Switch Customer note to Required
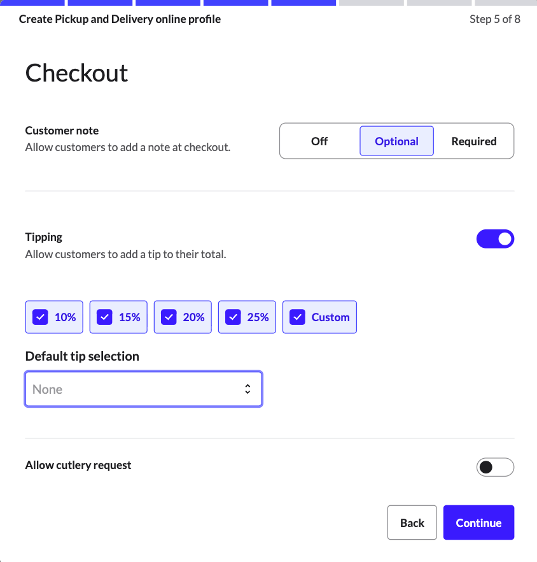The width and height of the screenshot is (537, 562). click(x=473, y=141)
